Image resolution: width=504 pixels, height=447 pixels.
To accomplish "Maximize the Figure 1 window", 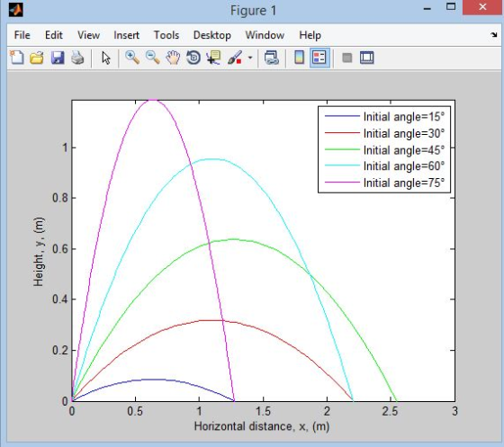I will pos(451,6).
